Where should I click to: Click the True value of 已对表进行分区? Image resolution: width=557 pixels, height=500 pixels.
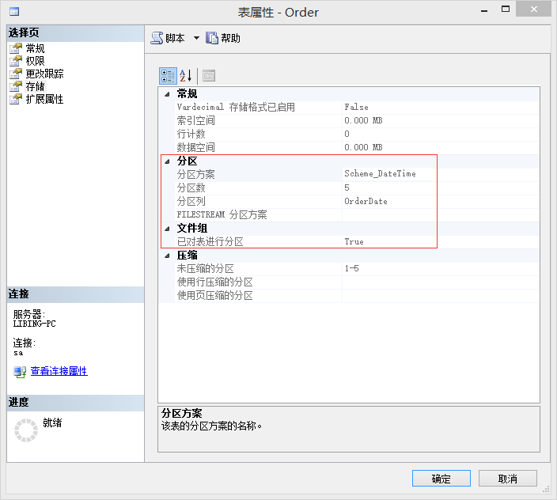point(354,242)
